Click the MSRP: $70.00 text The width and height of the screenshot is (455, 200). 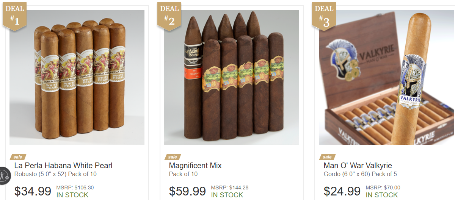pyautogui.click(x=383, y=187)
